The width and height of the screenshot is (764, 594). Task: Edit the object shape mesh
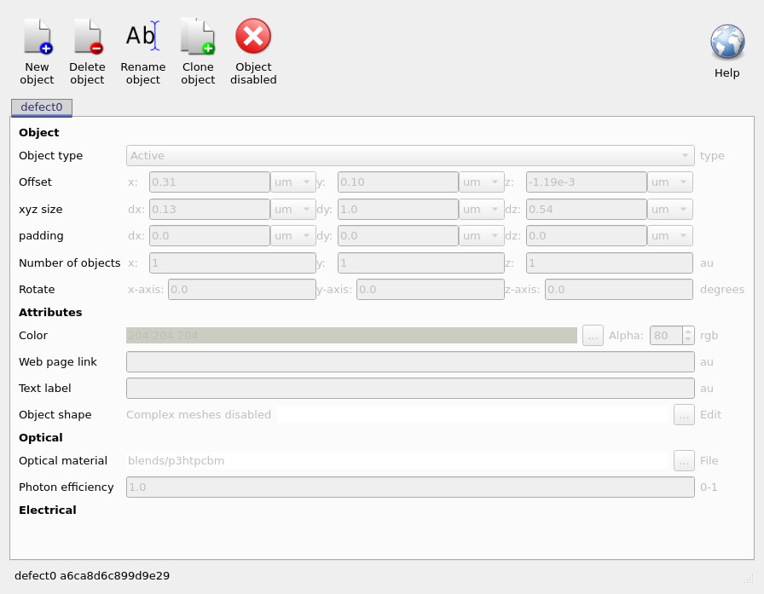pyautogui.click(x=684, y=414)
